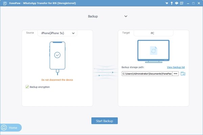This screenshot has width=203, height=135.
Task: Open the backup storage folder icon
Action: (183, 74)
